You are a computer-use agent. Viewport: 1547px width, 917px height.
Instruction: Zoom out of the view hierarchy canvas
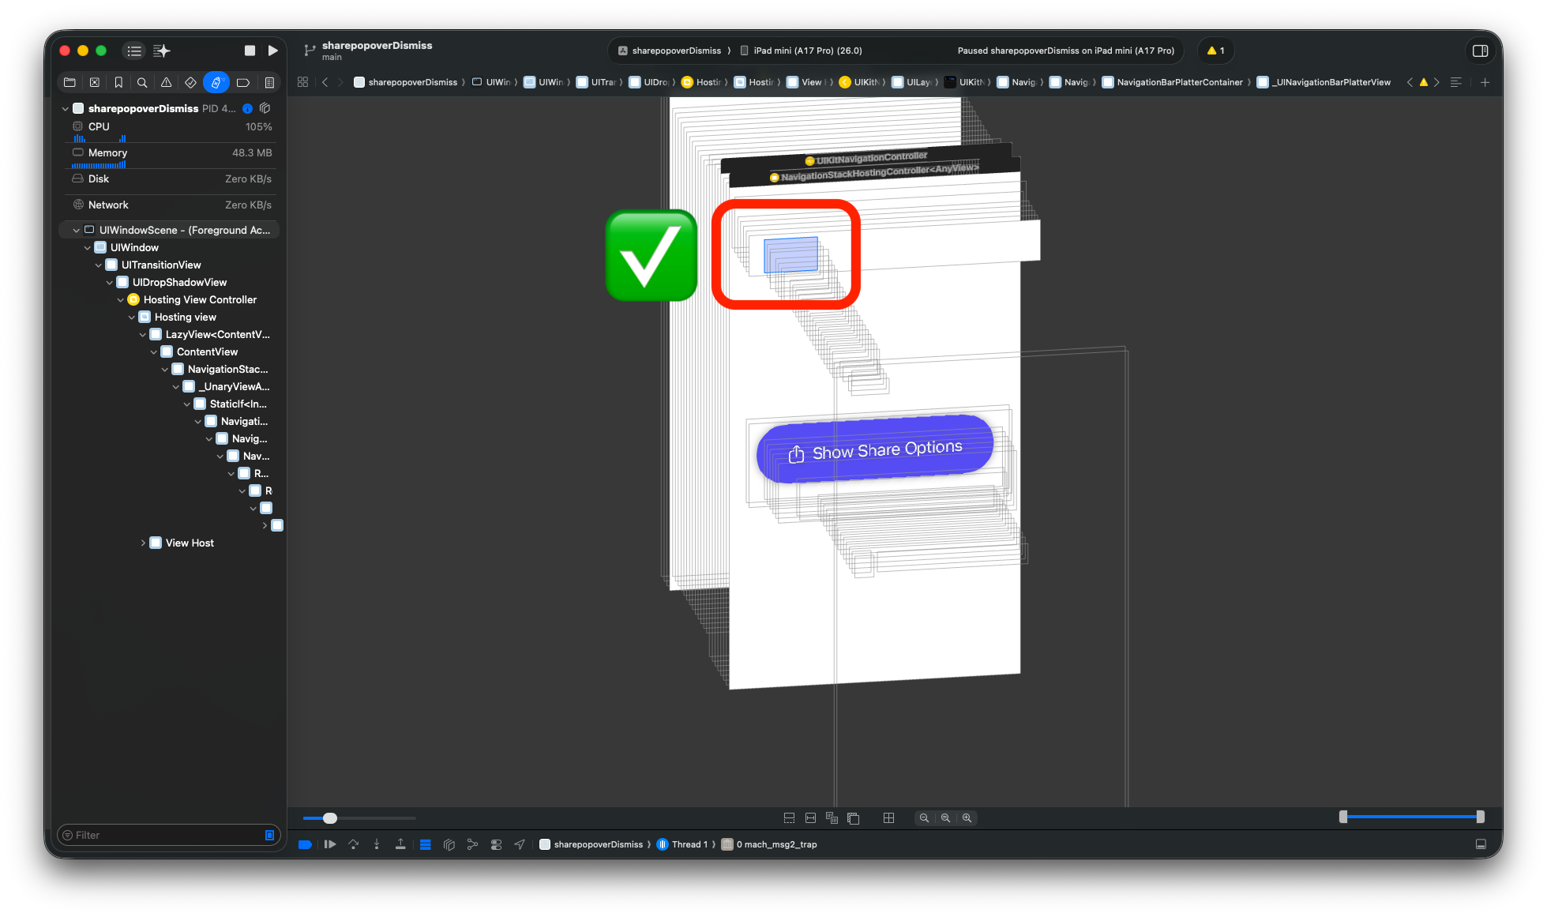click(924, 818)
